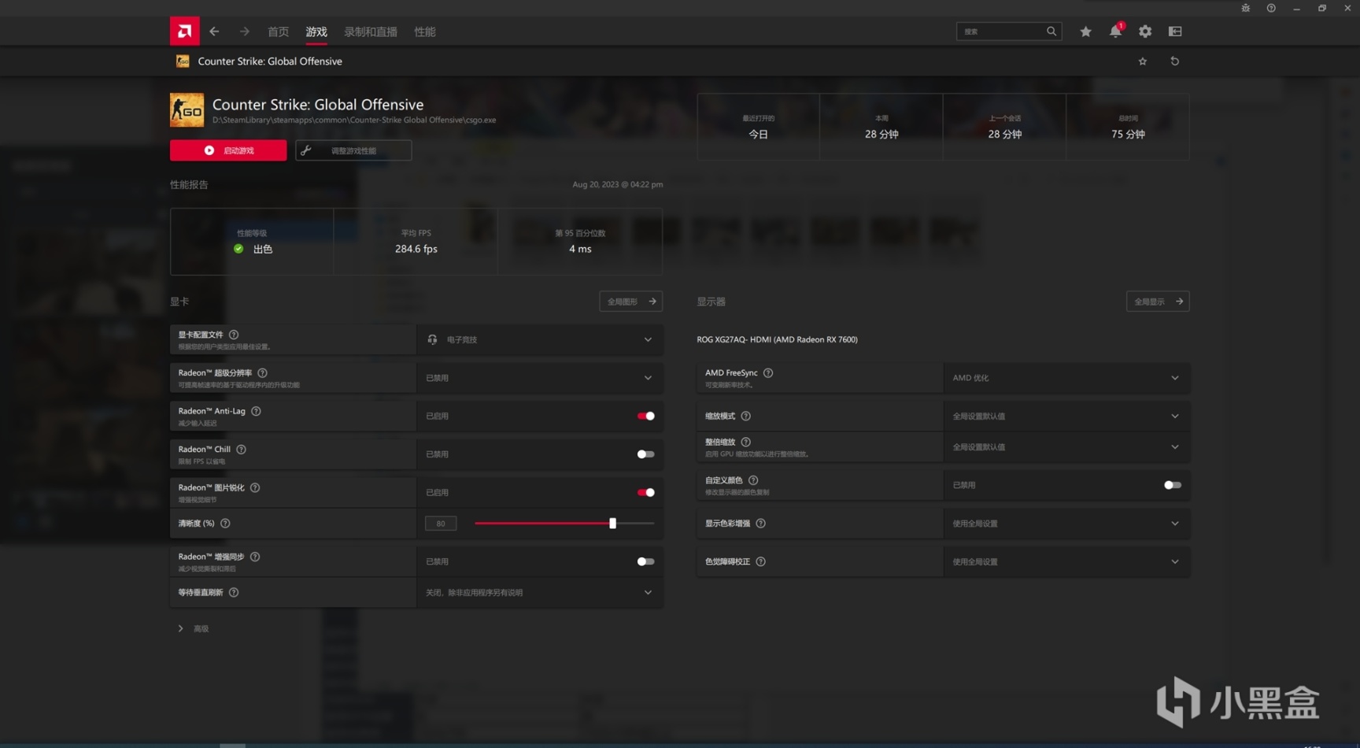This screenshot has width=1360, height=748.
Task: Open the 录制和直播 tab
Action: click(371, 31)
